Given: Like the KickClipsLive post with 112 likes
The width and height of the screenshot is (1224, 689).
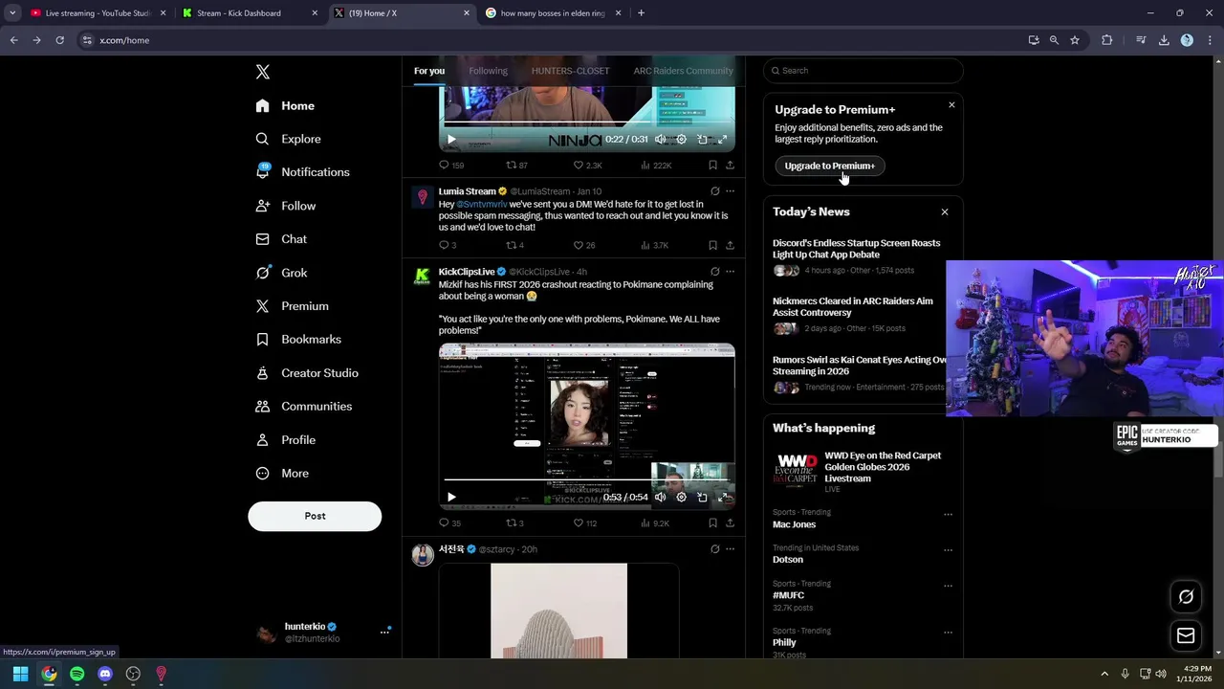Looking at the screenshot, I should [x=579, y=522].
